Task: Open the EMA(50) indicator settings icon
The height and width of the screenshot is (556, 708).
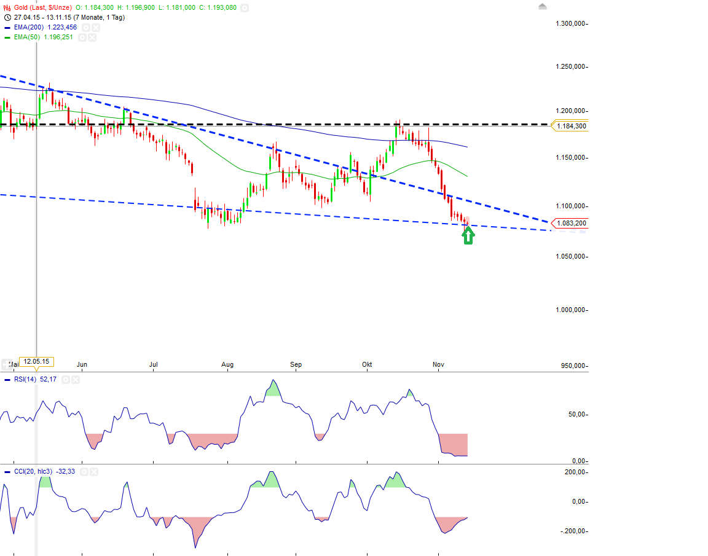Action: [82, 37]
